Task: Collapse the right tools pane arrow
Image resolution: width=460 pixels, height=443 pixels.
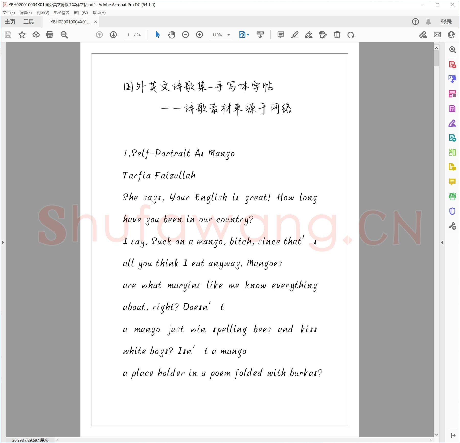Action: point(442,242)
